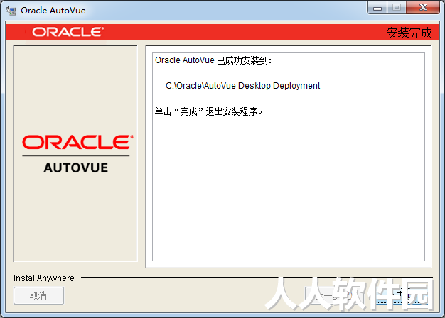Click the 'Oracle AutoVue' window title text

point(53,11)
